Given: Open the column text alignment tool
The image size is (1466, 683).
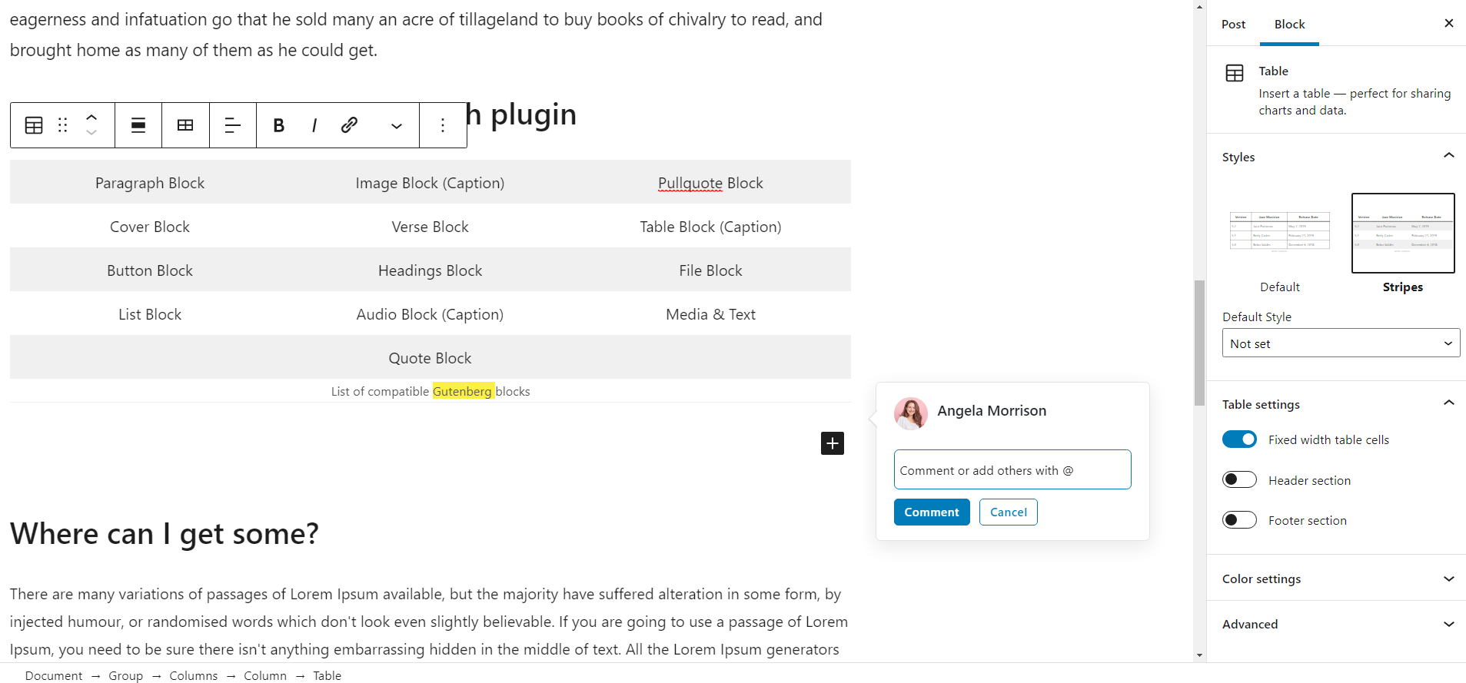Looking at the screenshot, I should point(232,125).
